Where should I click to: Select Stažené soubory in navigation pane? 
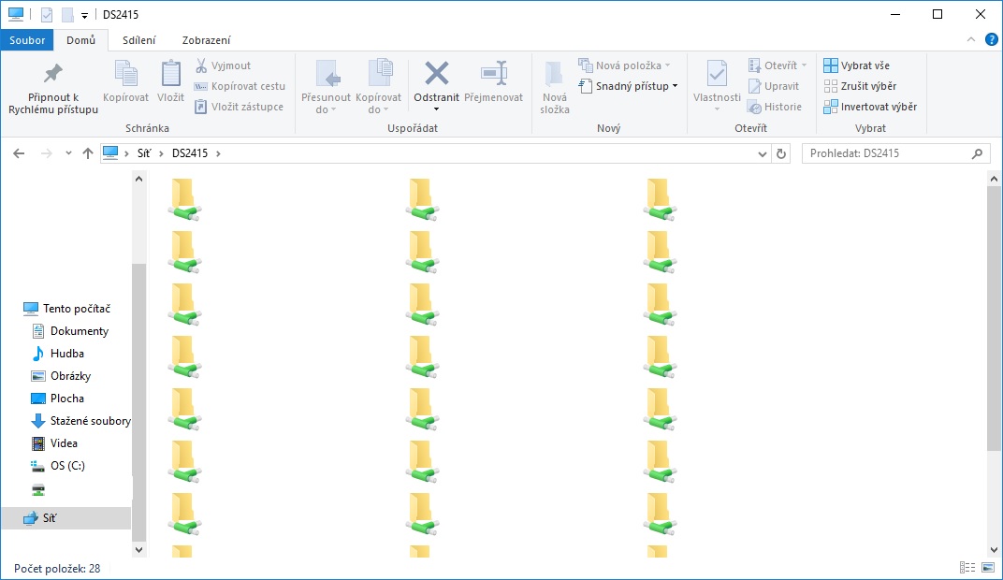point(90,421)
